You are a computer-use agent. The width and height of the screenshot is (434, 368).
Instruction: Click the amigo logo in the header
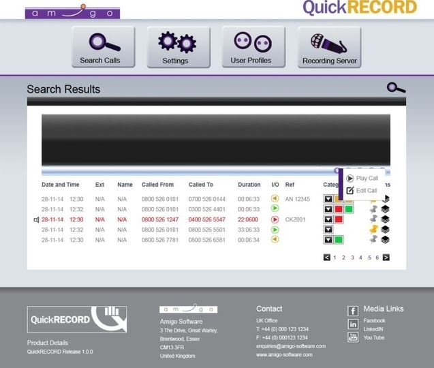pos(72,12)
